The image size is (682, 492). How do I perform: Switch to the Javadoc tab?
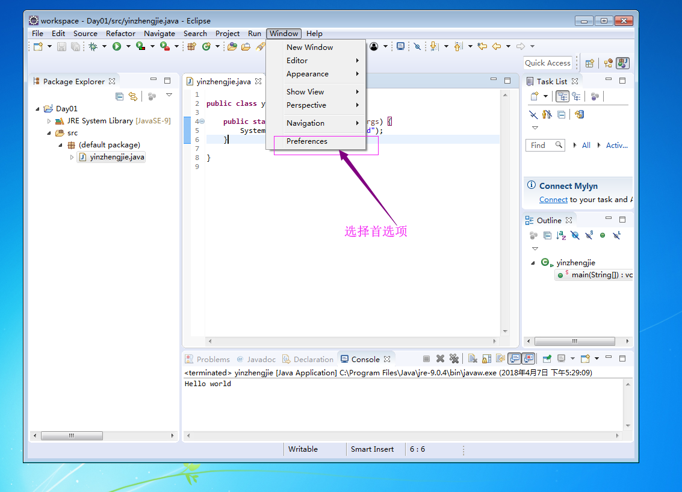[x=256, y=360]
